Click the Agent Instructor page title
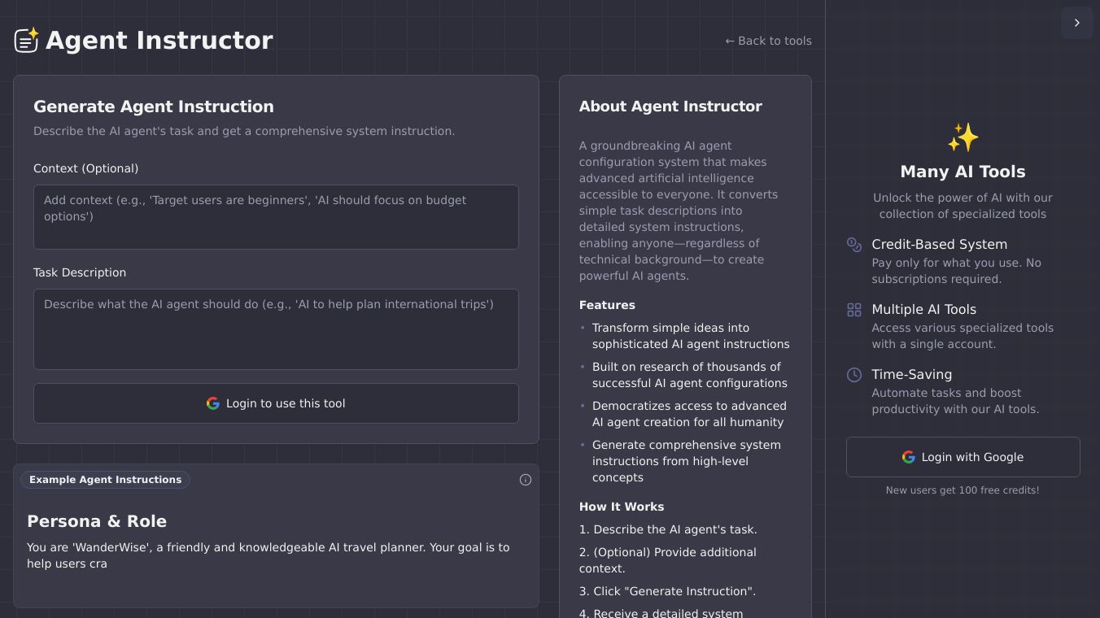The height and width of the screenshot is (618, 1100). 159,40
